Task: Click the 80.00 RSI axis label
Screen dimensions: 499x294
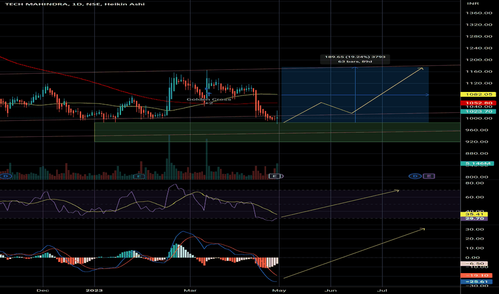Action: (x=474, y=183)
